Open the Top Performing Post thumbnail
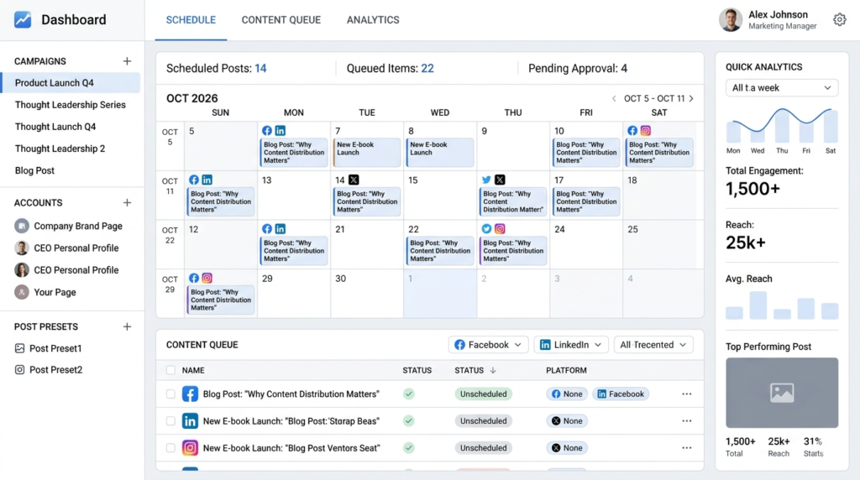This screenshot has width=860, height=480. (782, 392)
